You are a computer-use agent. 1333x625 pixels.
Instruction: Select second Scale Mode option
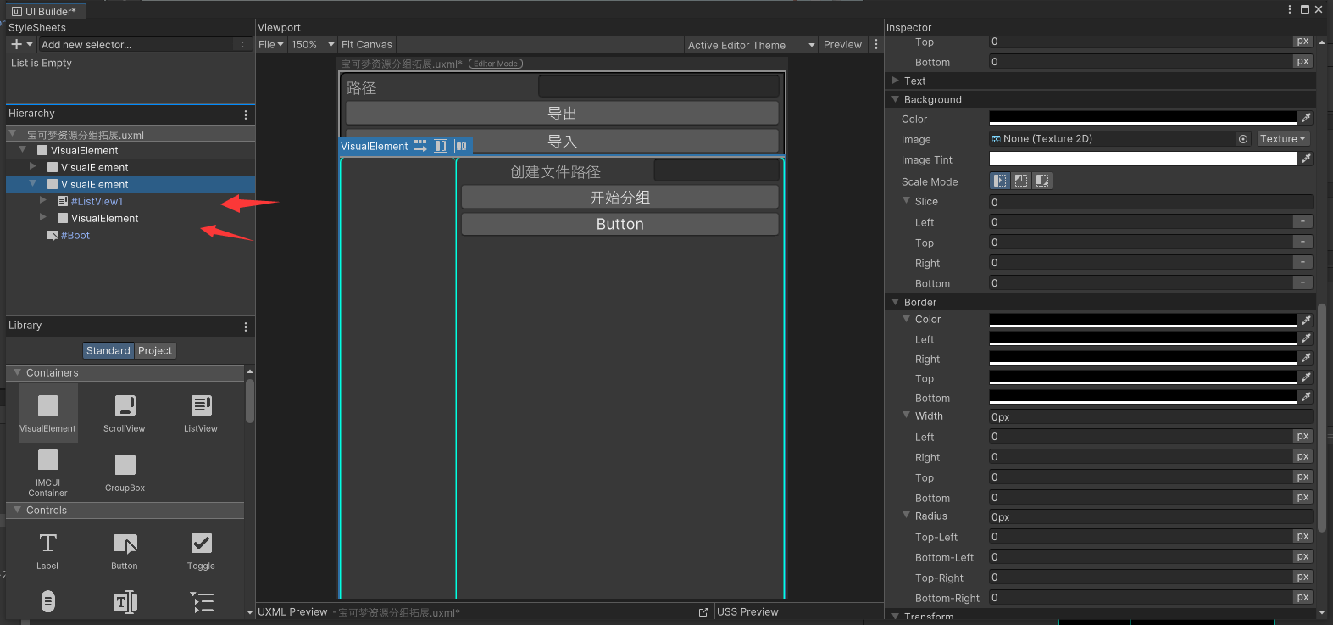click(1021, 181)
